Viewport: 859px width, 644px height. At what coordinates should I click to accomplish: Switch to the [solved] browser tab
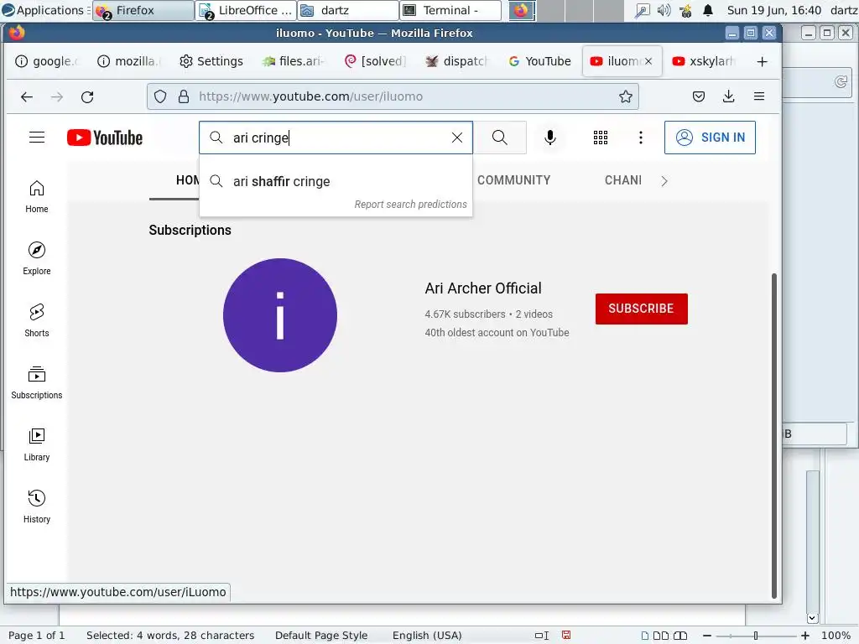pyautogui.click(x=376, y=61)
